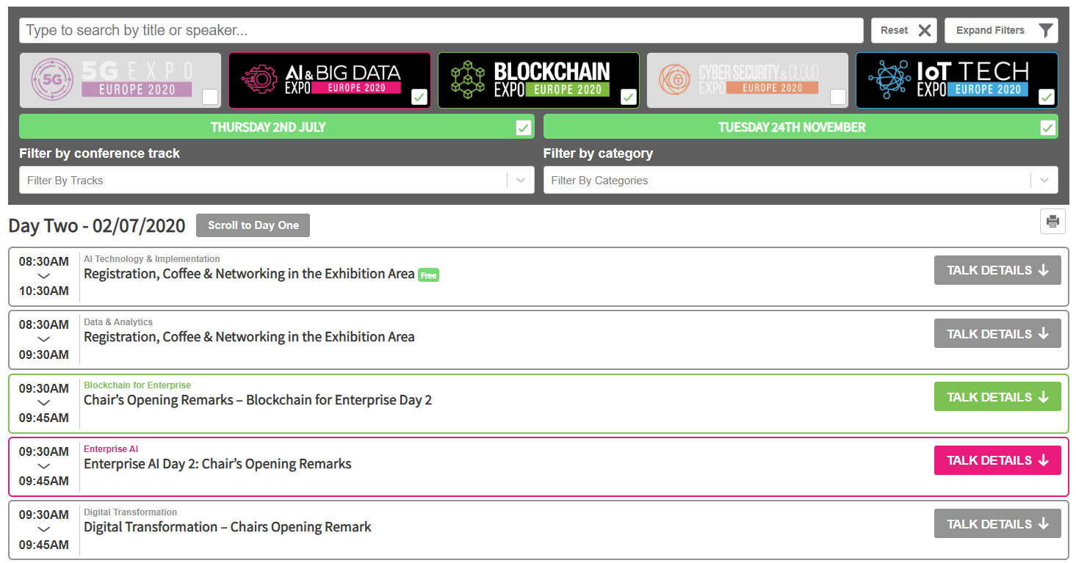Click the X icon on Reset
This screenshot has width=1076, height=563.
tap(925, 30)
